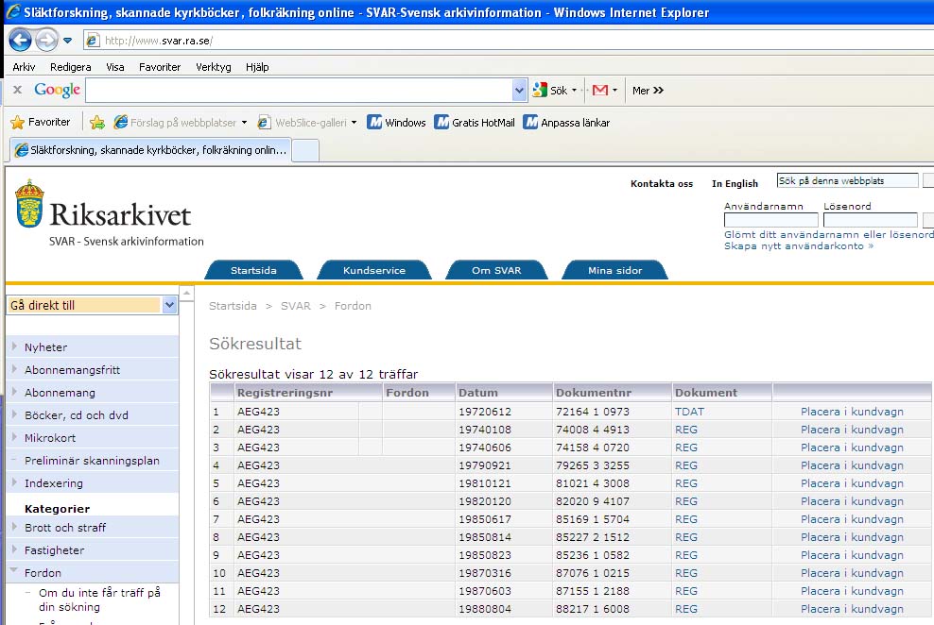
Task: Click the Användarnamn input field
Action: tap(770, 220)
